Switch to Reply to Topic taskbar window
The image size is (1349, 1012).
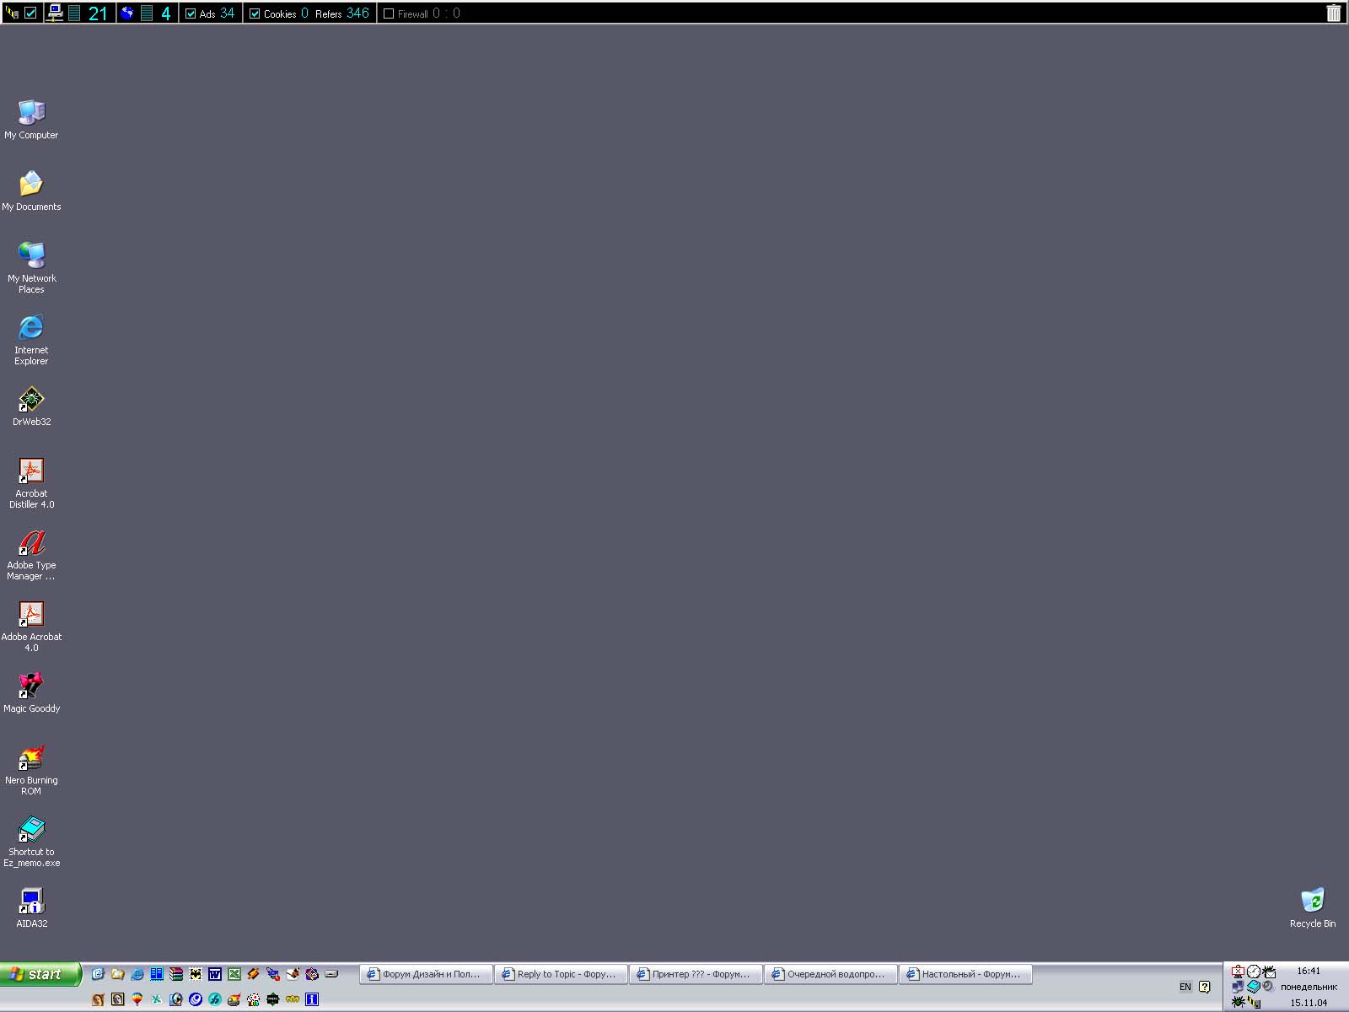(x=562, y=974)
